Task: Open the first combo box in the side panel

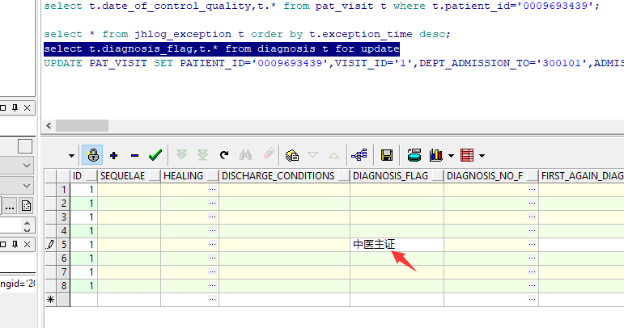Action: [x=16, y=165]
